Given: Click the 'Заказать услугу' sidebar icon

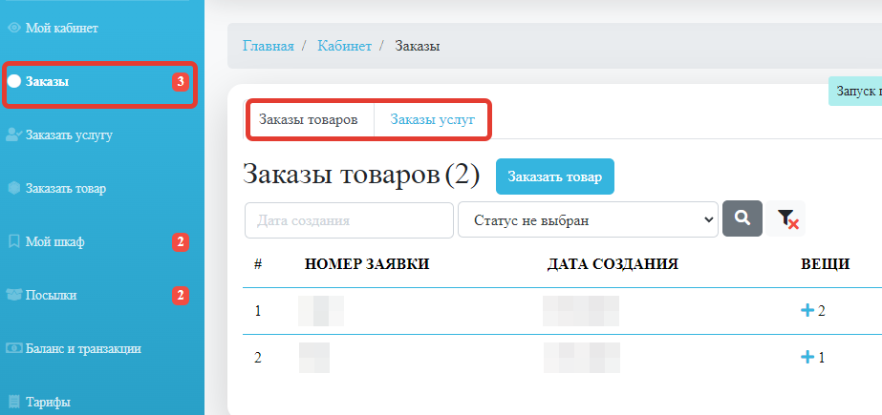Looking at the screenshot, I should (13, 135).
